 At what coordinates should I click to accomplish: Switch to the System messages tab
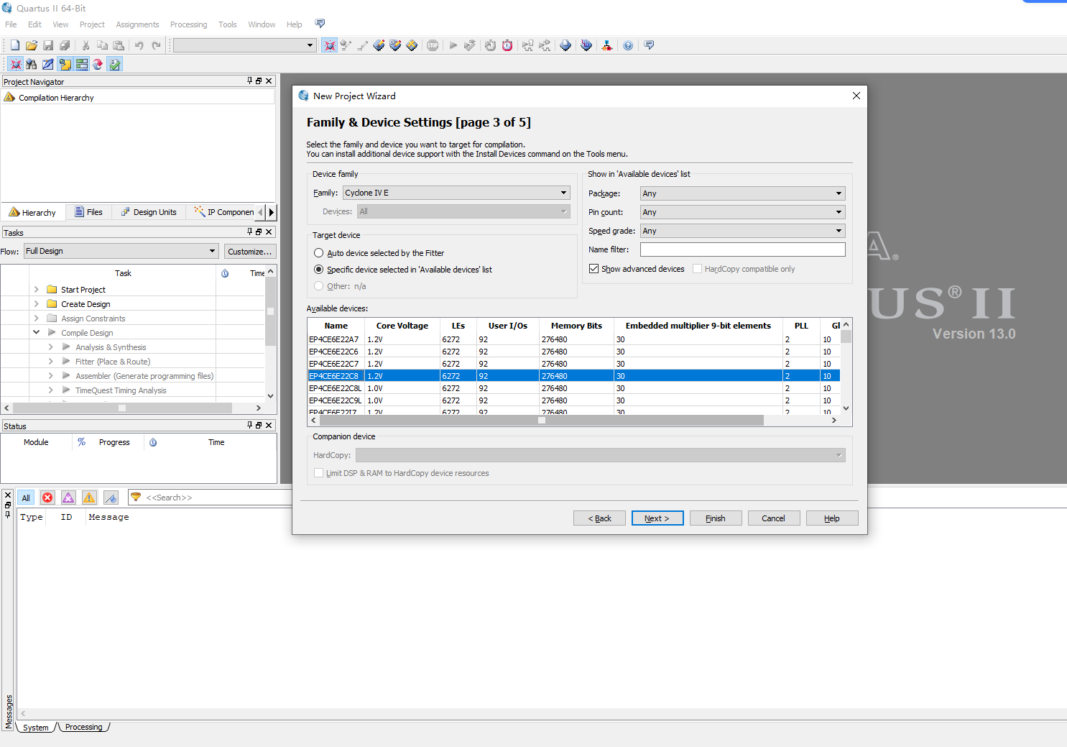coord(36,728)
